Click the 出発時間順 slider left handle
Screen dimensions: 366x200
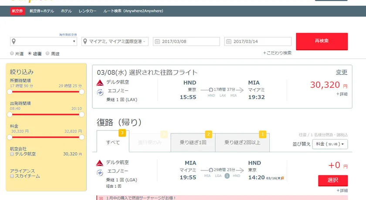(x=10, y=114)
